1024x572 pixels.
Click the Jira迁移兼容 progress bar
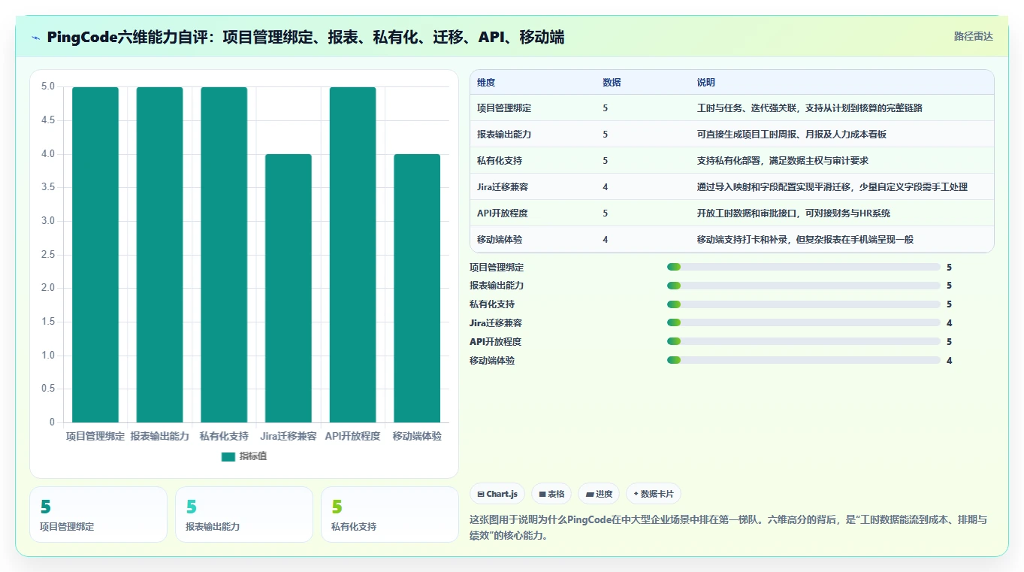click(x=804, y=323)
